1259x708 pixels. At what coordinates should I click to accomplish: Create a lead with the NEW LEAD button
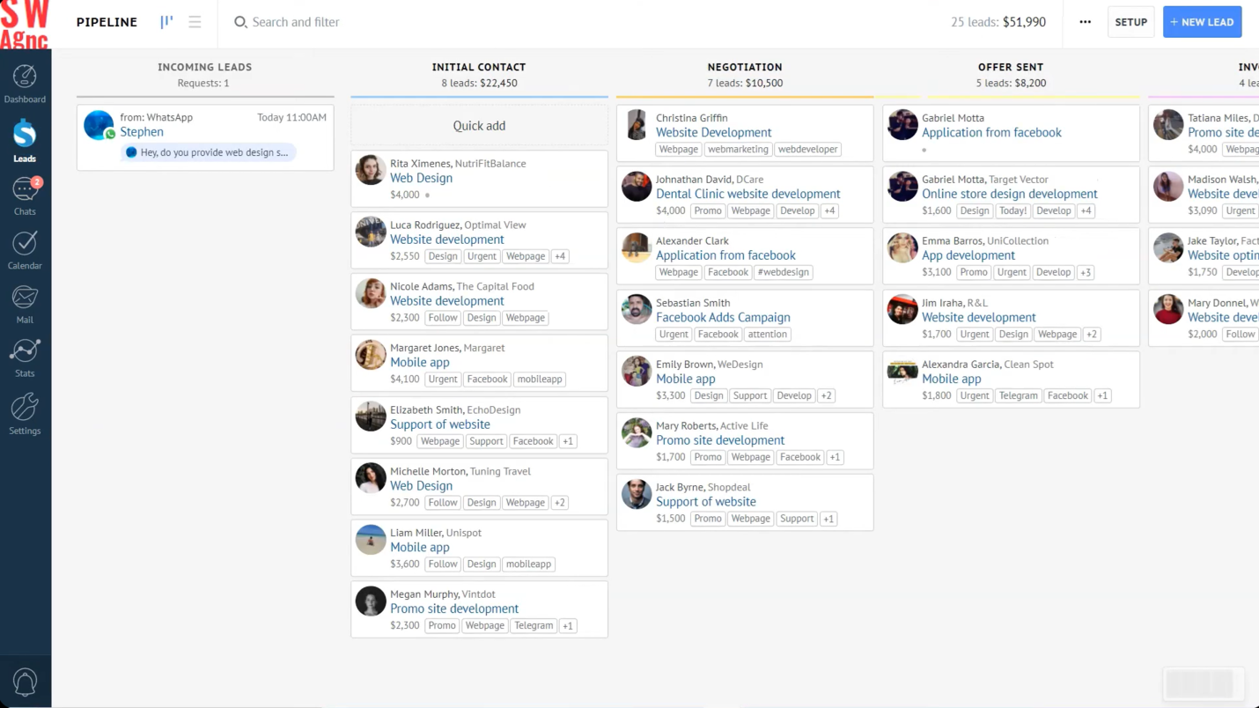click(1202, 21)
